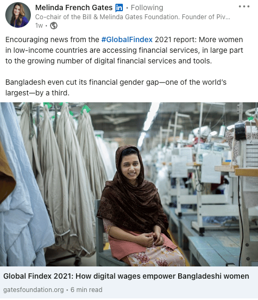Visit the gatesfoundation.org source link
This screenshot has width=258, height=300.
[34, 290]
